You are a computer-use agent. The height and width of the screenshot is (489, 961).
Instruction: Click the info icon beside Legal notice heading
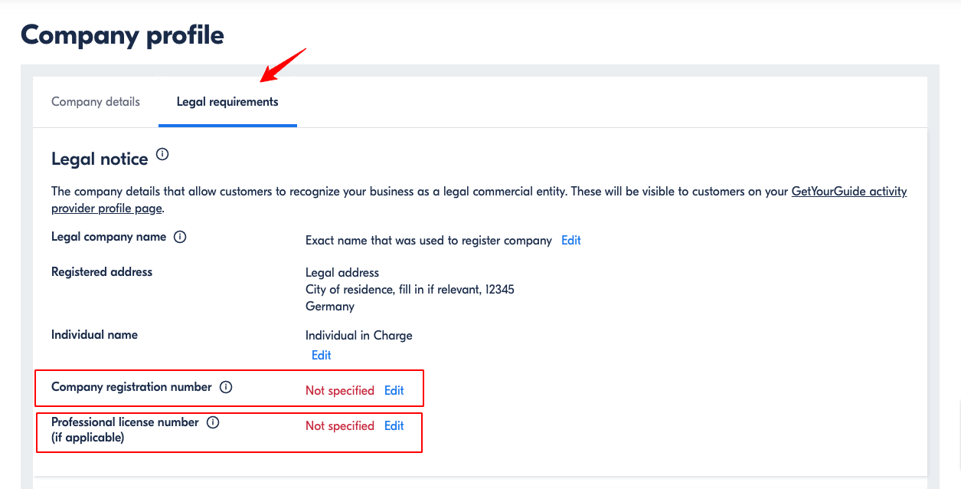[x=162, y=155]
